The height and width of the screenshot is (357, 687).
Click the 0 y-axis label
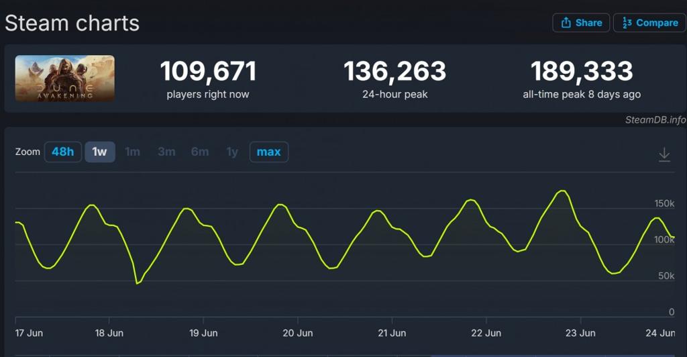(x=672, y=312)
